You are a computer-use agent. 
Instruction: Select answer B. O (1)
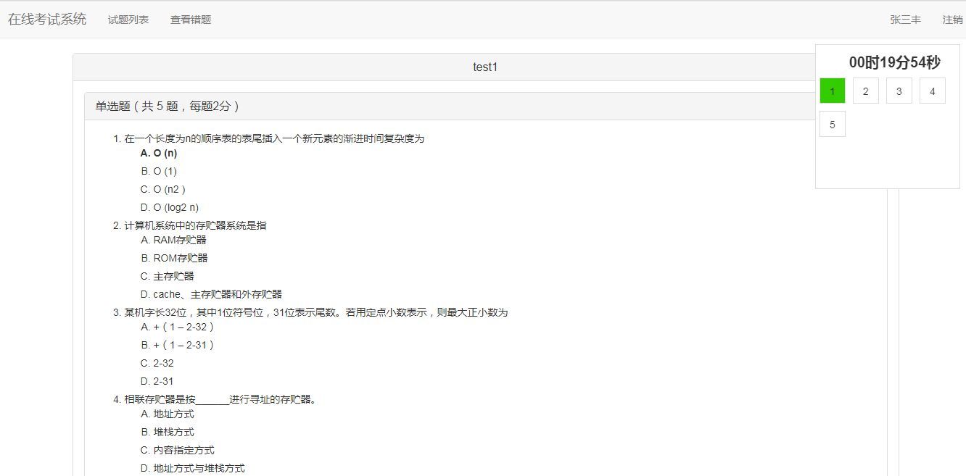pyautogui.click(x=159, y=171)
